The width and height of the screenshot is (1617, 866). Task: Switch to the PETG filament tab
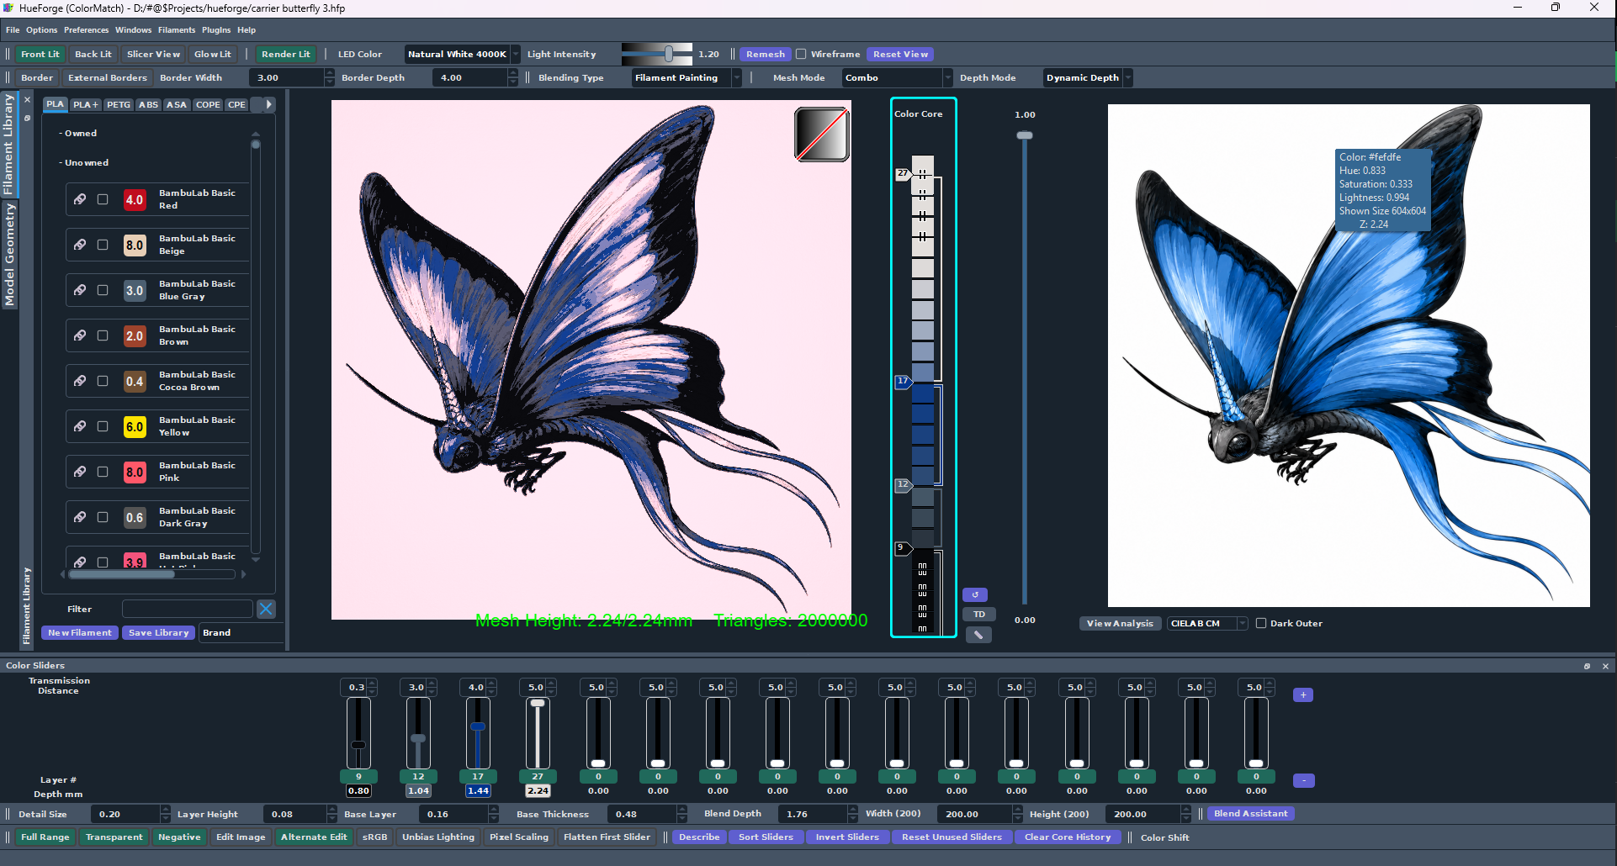click(x=119, y=105)
